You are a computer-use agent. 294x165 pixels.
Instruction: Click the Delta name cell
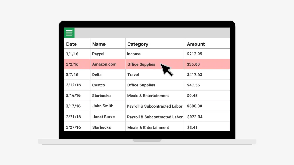pyautogui.click(x=97, y=75)
